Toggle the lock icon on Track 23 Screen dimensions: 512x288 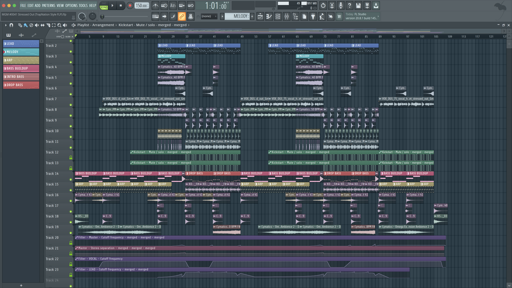71,275
